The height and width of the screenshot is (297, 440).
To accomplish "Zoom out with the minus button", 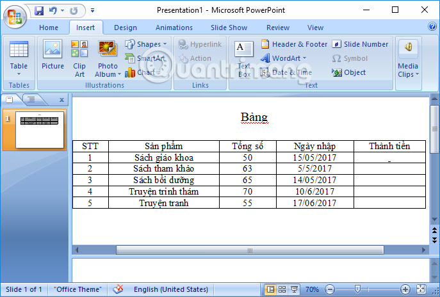I will point(330,289).
